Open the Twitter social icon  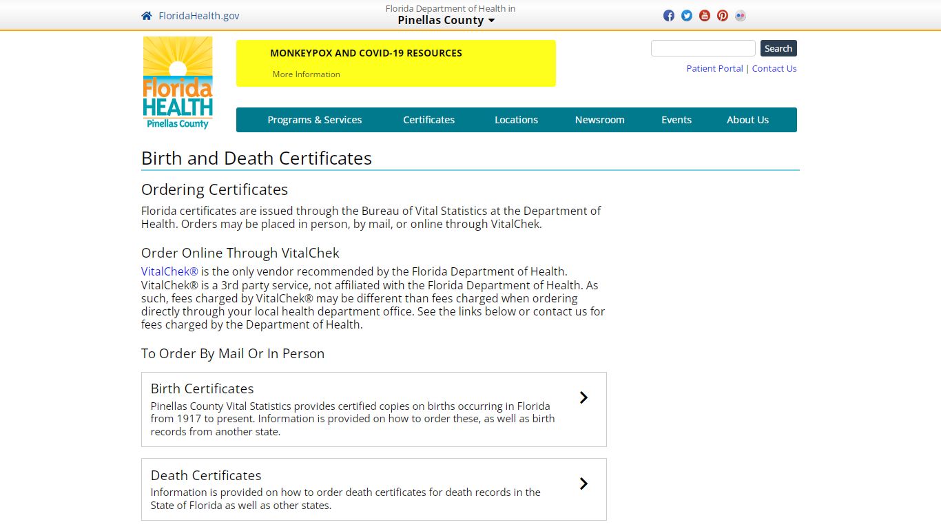pos(687,15)
